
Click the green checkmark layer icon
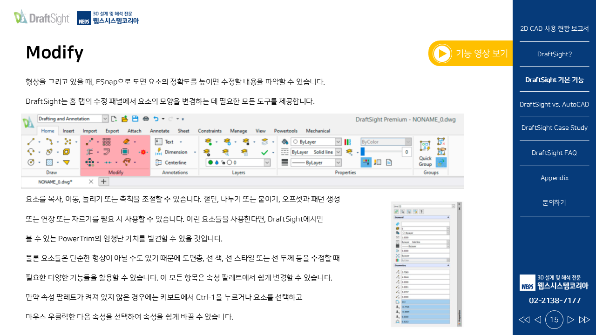[264, 152]
